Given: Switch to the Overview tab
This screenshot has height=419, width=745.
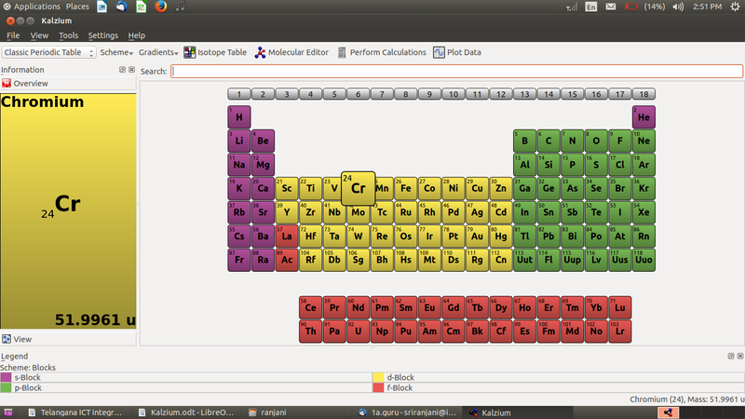Looking at the screenshot, I should pos(68,83).
